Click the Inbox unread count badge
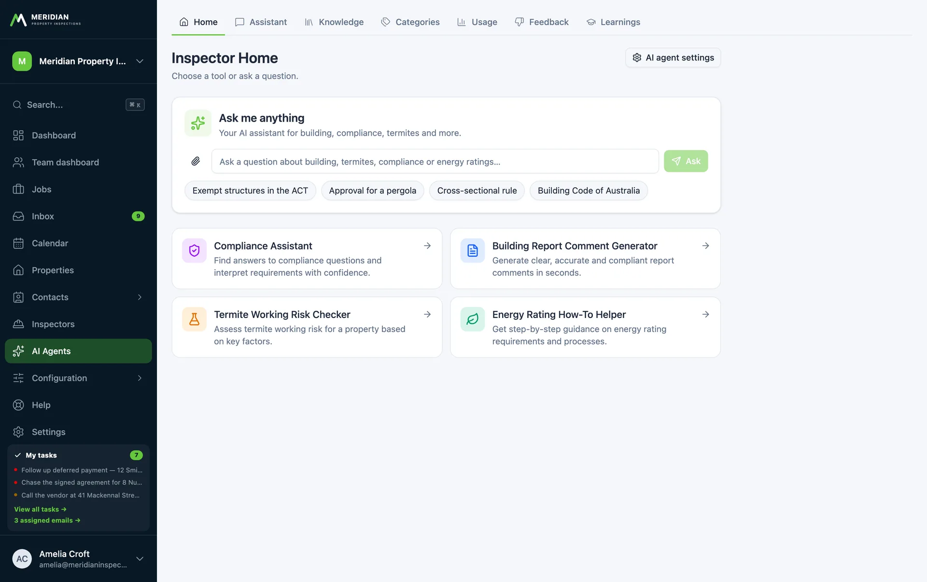927x582 pixels. [138, 216]
